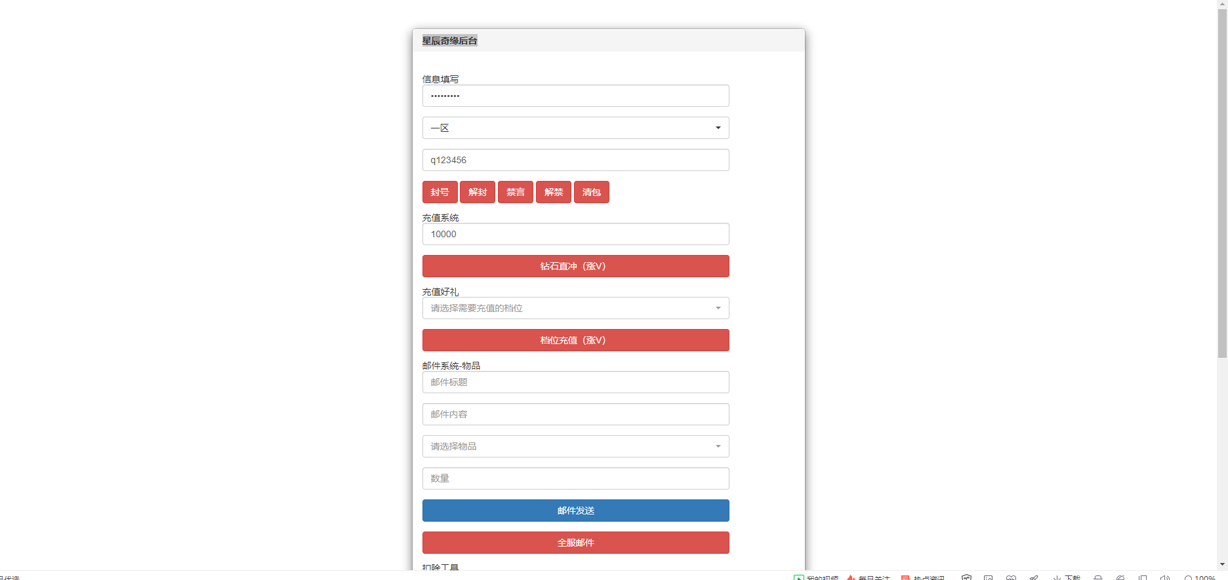Click the 钻石直冲（涨V）button
This screenshot has height=580, width=1228.
(575, 266)
